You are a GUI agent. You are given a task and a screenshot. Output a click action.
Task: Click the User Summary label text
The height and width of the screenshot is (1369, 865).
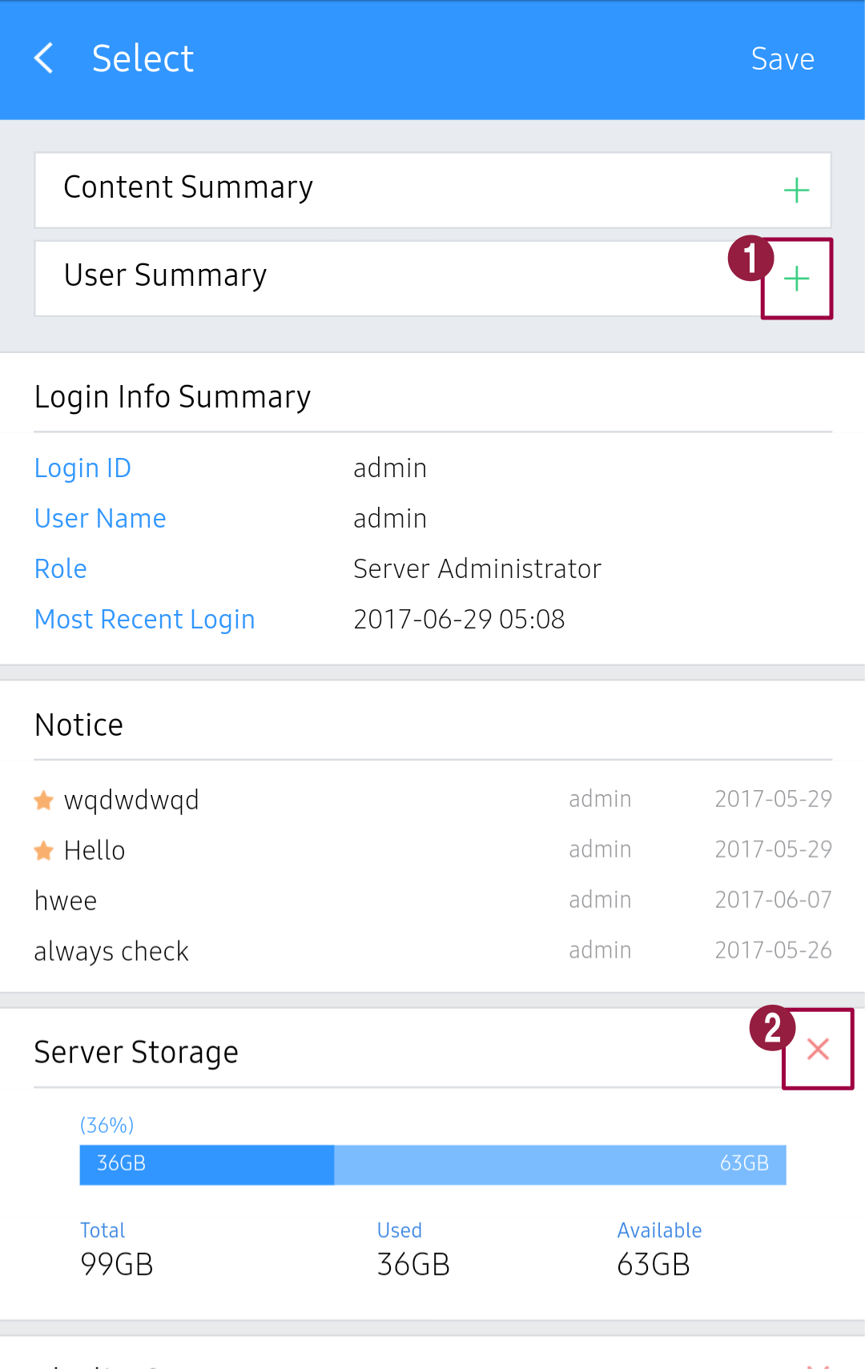[165, 275]
